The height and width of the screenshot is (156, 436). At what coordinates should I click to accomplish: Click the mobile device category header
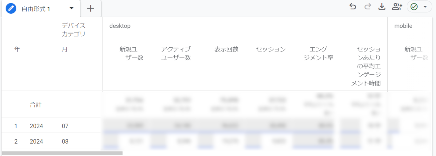pos(403,26)
